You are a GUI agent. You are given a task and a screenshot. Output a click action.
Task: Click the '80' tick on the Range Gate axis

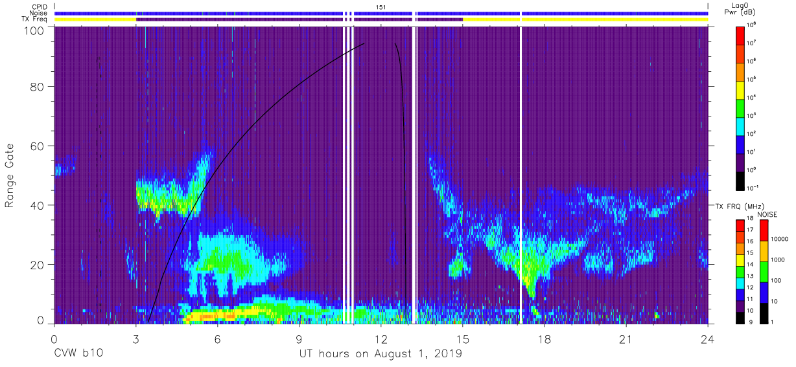[x=38, y=87]
